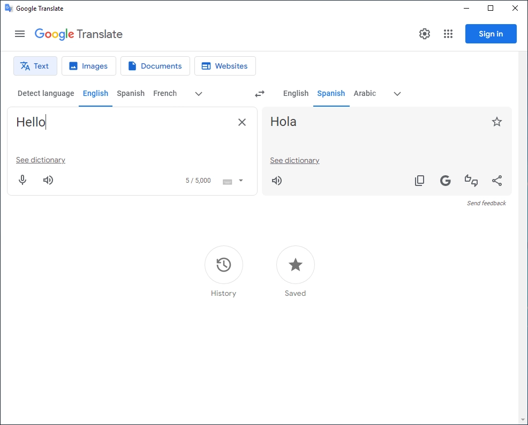The height and width of the screenshot is (425, 528).
Task: Open the input keyboard options
Action: pos(232,181)
